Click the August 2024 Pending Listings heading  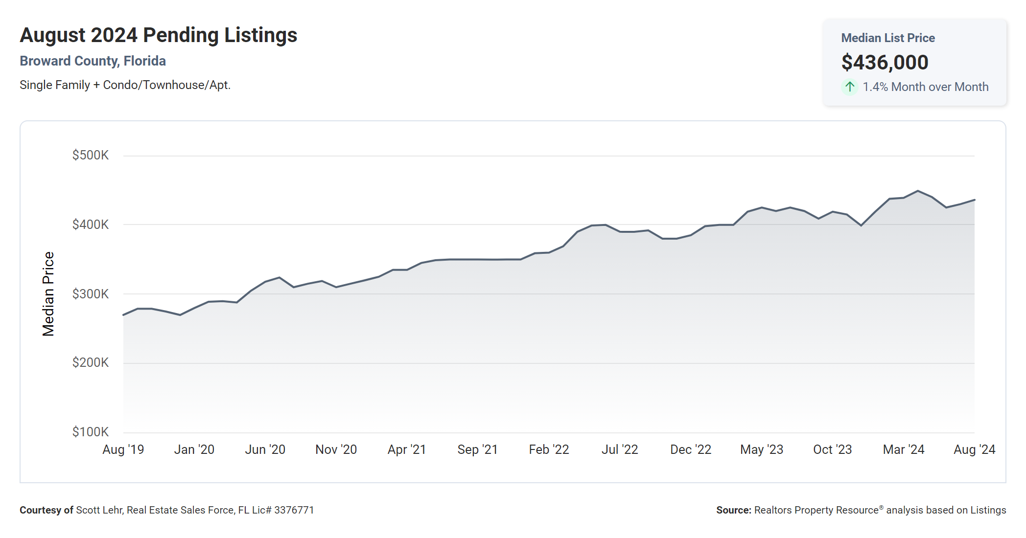(158, 35)
